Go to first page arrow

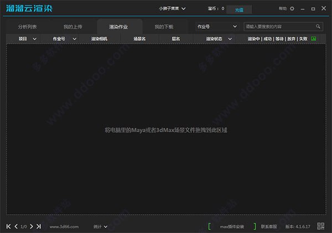(x=8, y=226)
